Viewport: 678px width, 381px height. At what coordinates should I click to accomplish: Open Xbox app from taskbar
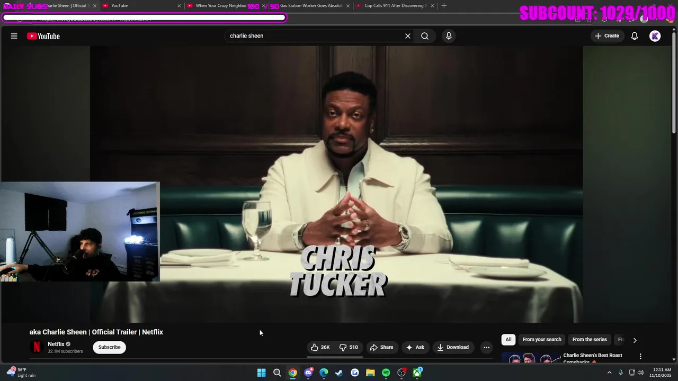click(417, 373)
